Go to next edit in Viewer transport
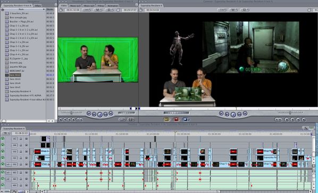 pos(111,113)
